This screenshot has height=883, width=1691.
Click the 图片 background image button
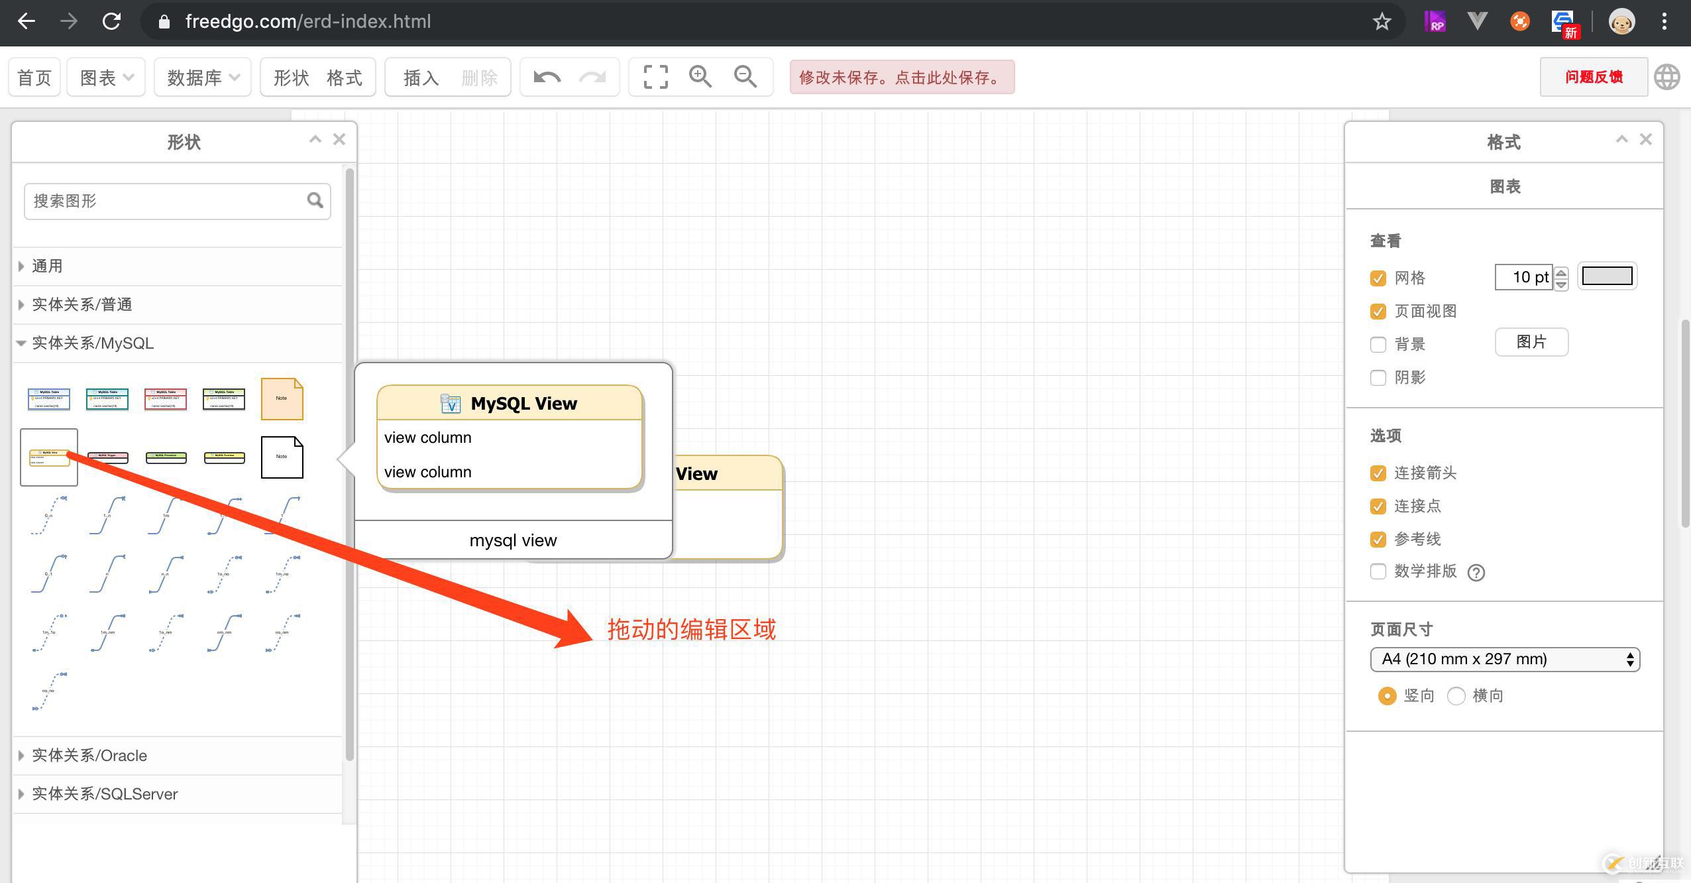point(1531,342)
